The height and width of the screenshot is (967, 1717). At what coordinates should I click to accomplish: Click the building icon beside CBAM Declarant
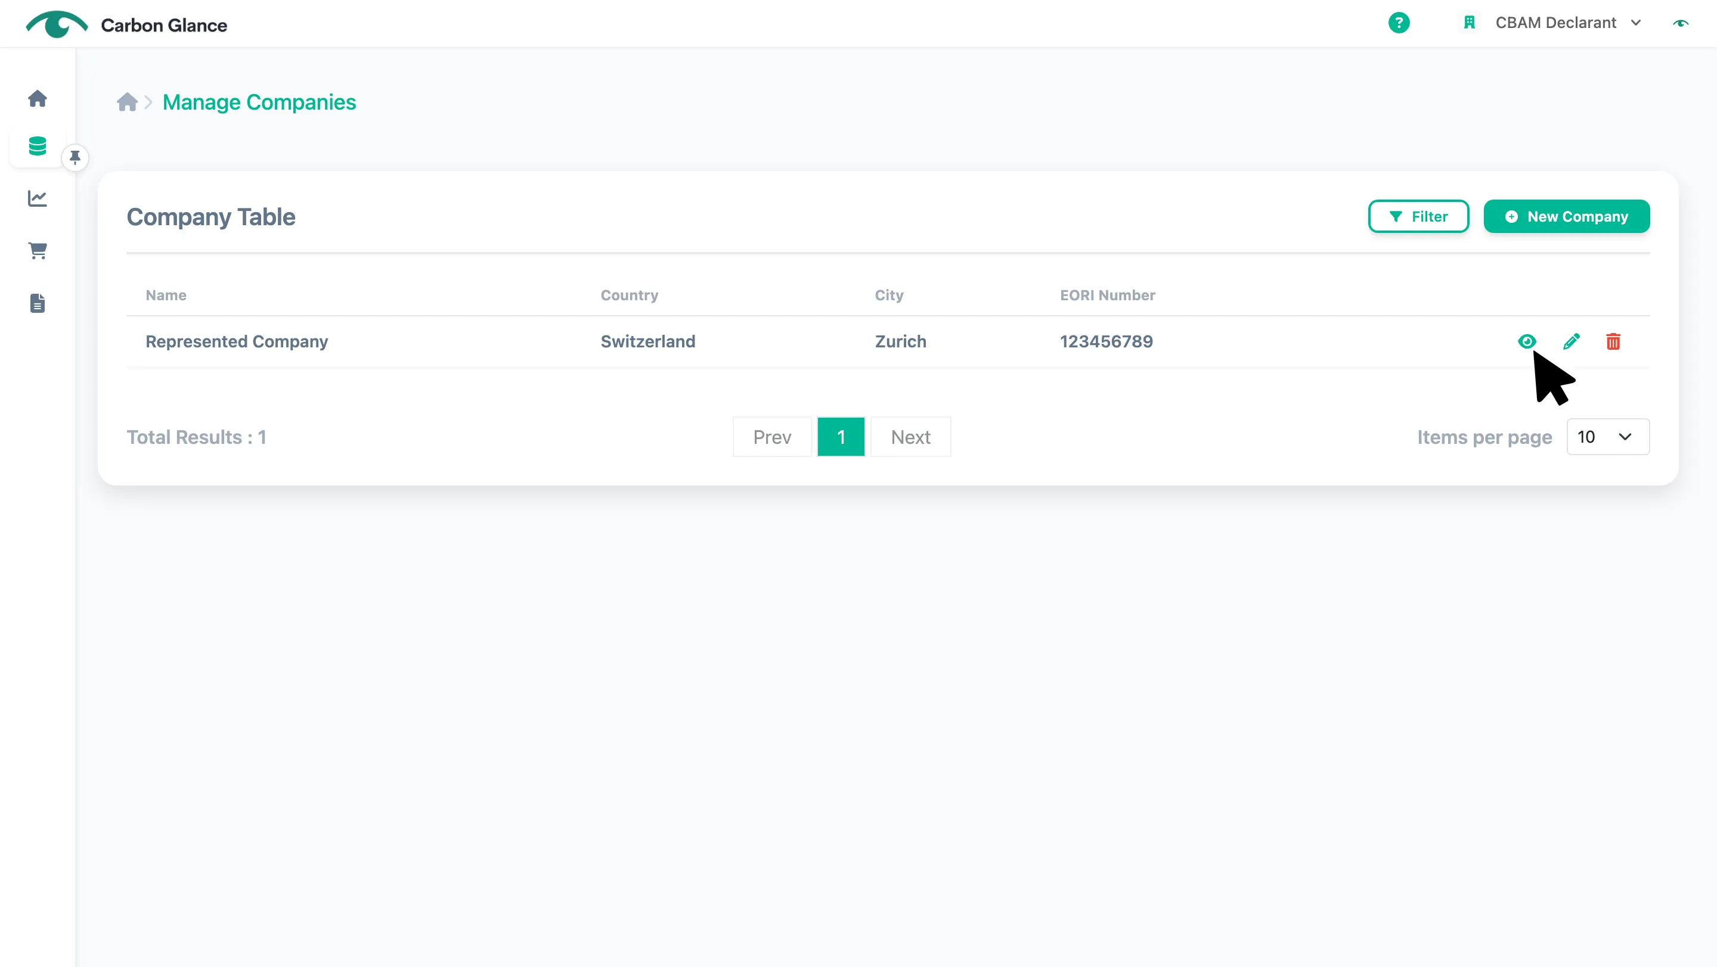(x=1469, y=23)
